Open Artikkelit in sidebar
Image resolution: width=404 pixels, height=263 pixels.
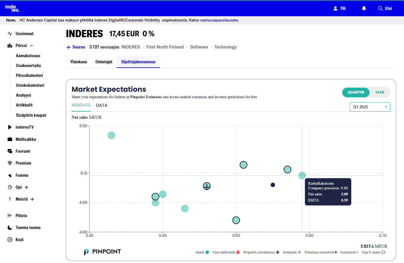tap(24, 105)
